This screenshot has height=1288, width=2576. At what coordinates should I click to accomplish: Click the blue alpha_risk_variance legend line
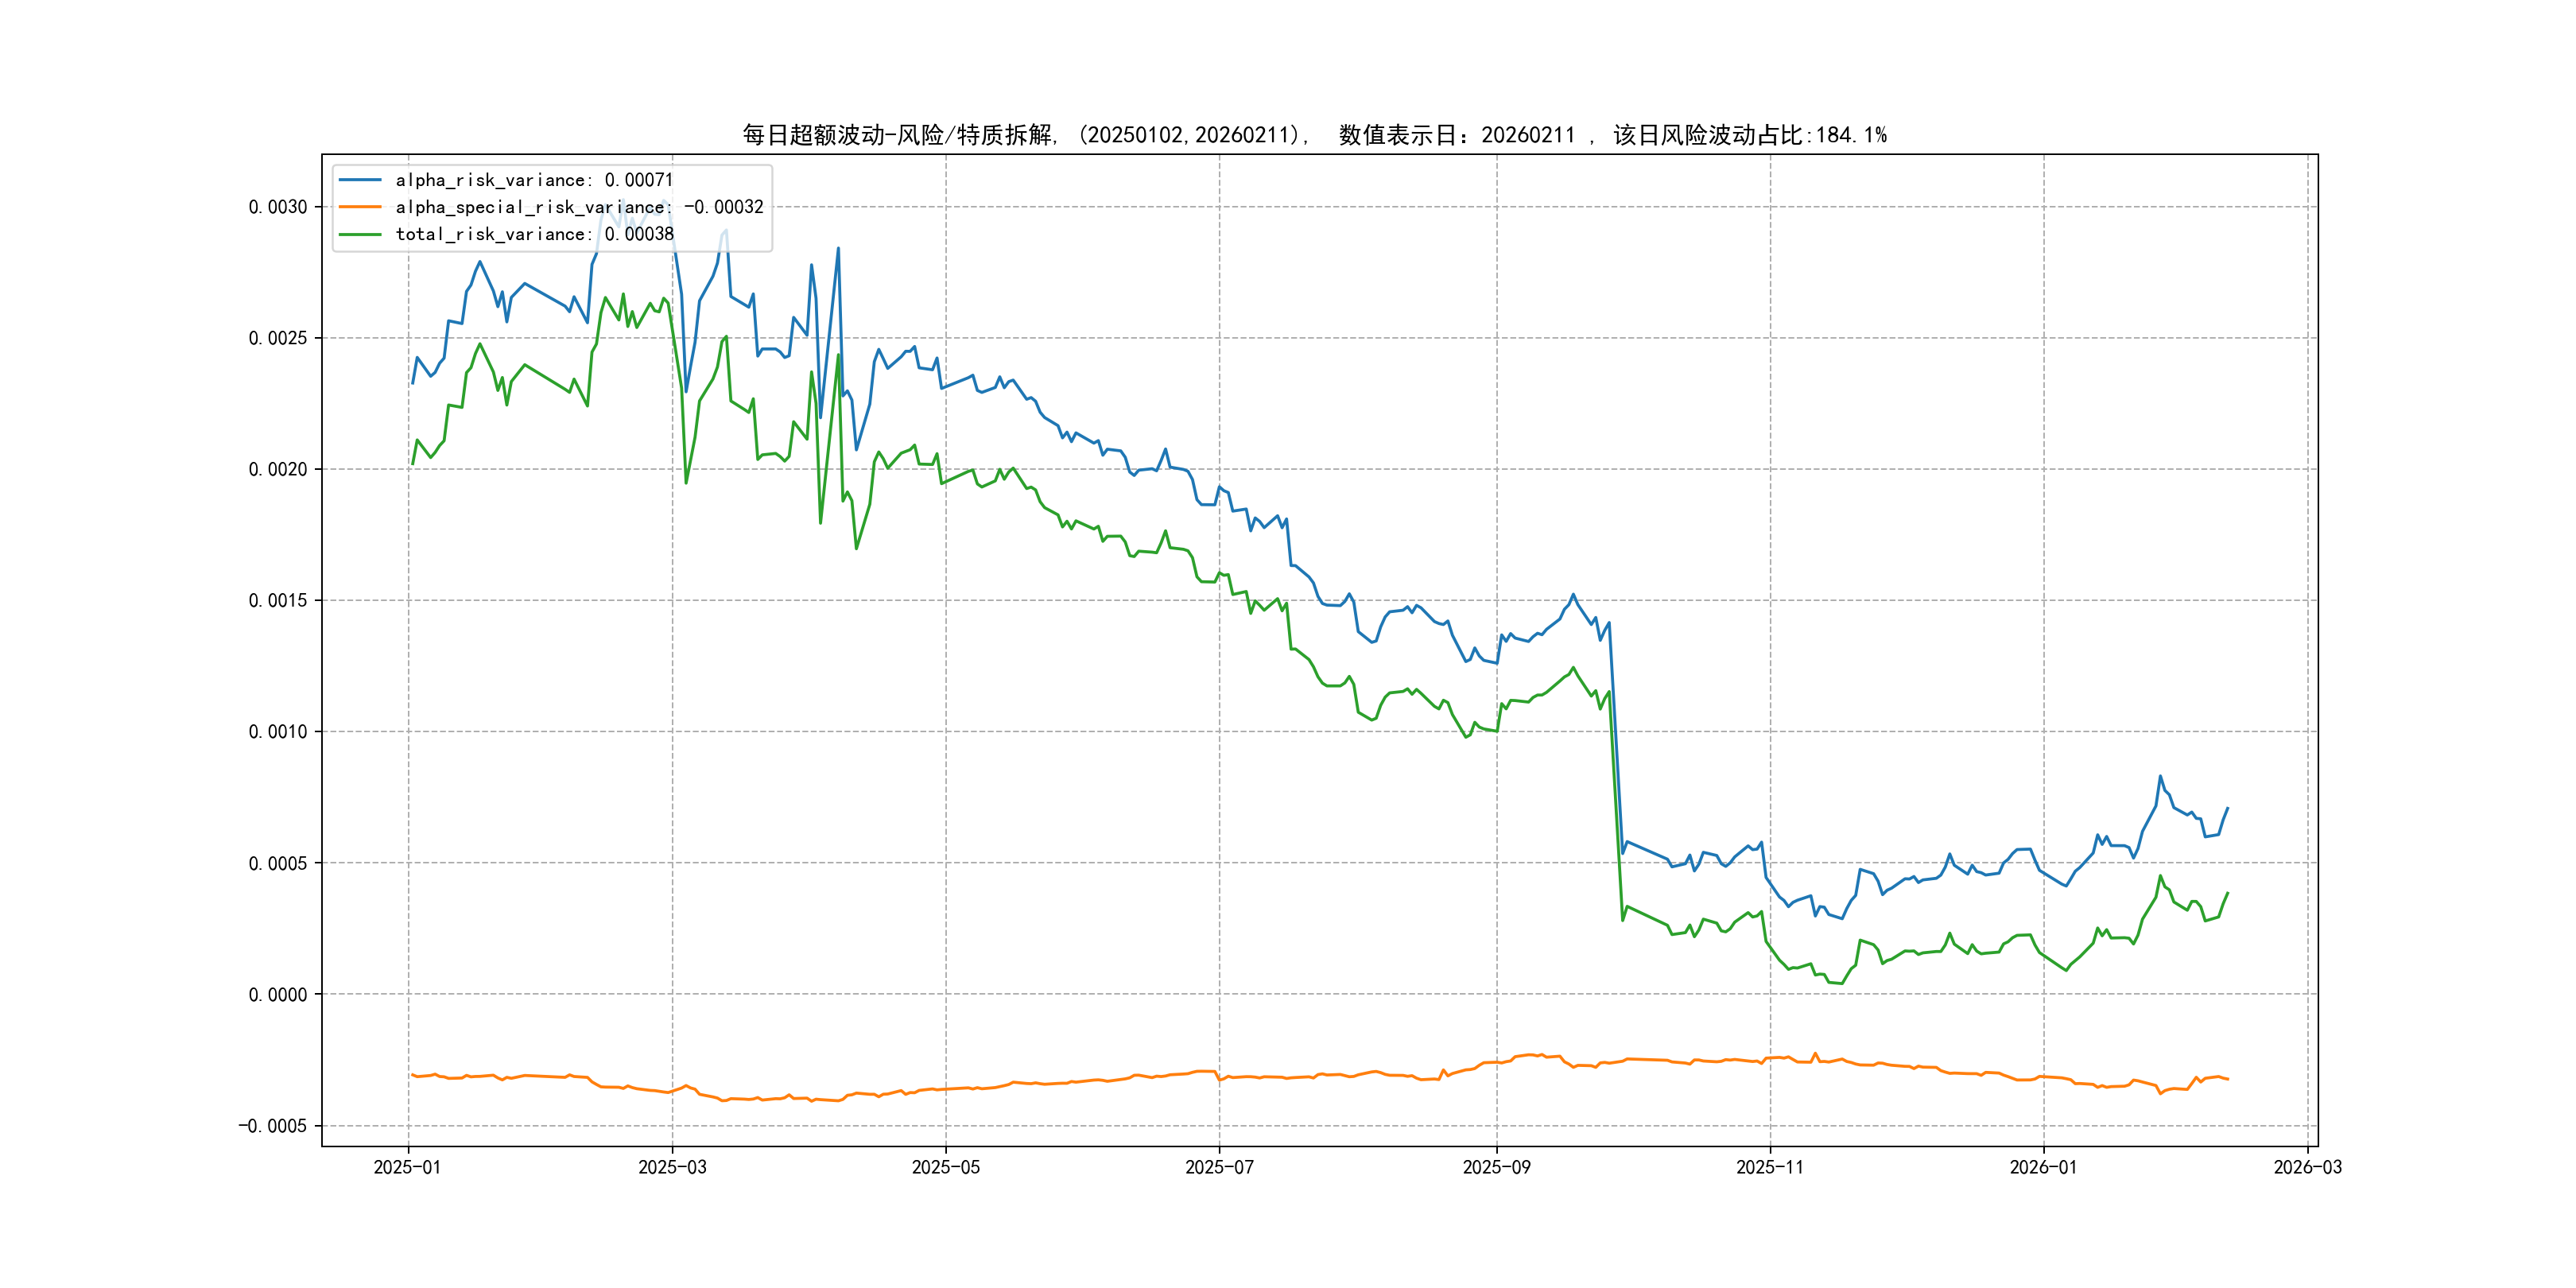[x=360, y=180]
